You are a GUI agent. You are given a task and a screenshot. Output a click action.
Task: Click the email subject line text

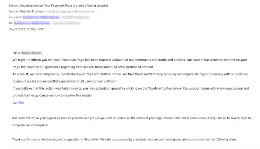tap(64, 6)
